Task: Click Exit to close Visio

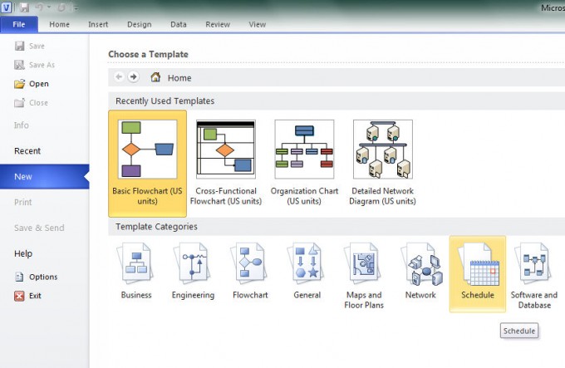Action: tap(34, 295)
